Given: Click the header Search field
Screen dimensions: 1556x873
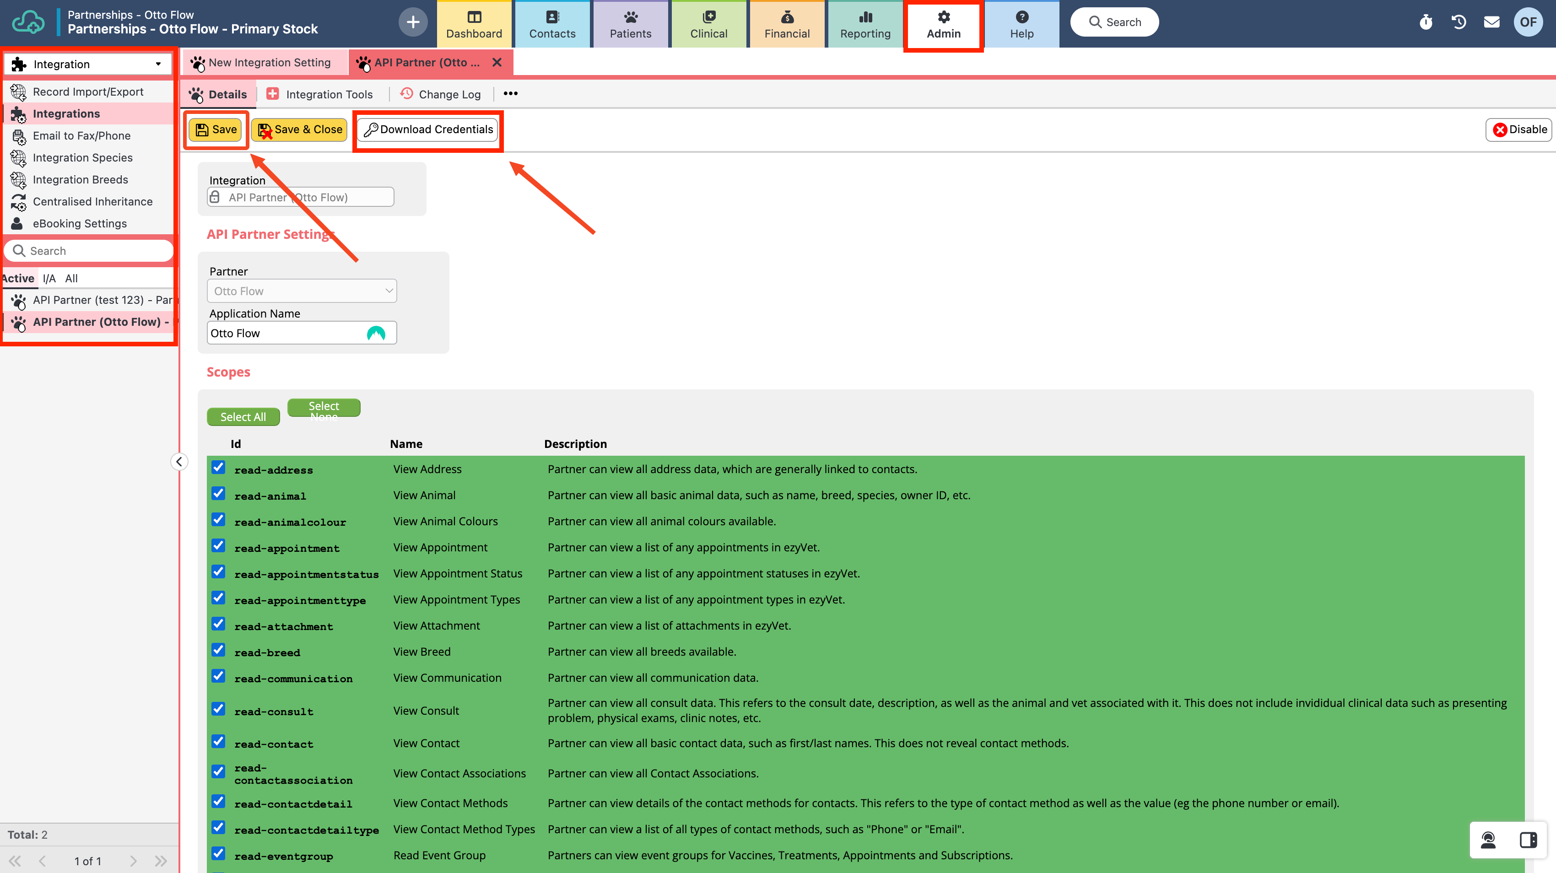Looking at the screenshot, I should pyautogui.click(x=1114, y=22).
